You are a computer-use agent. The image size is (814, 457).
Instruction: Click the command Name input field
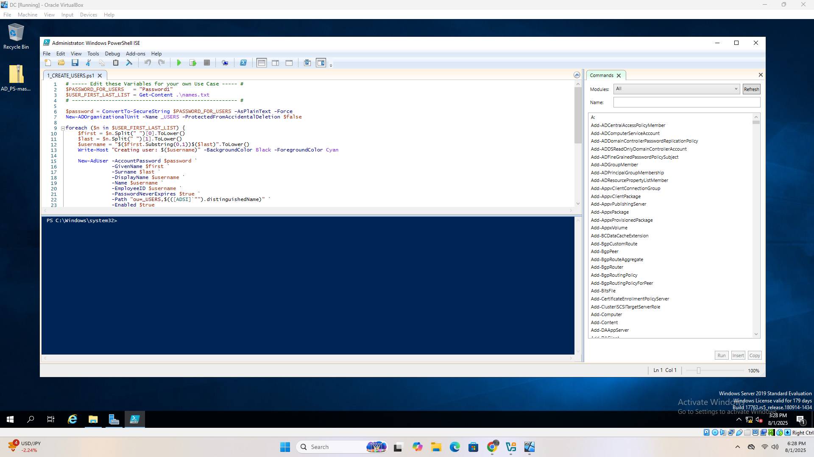coord(686,102)
